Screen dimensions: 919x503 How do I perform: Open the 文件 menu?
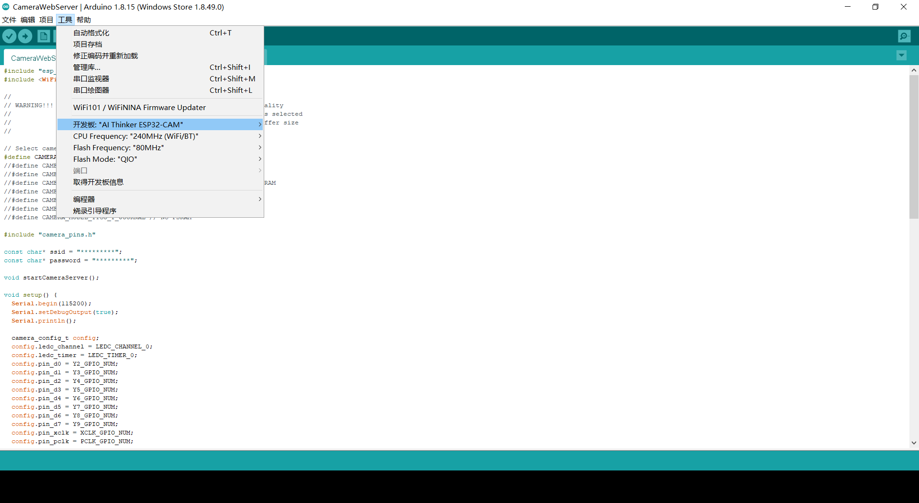[9, 20]
